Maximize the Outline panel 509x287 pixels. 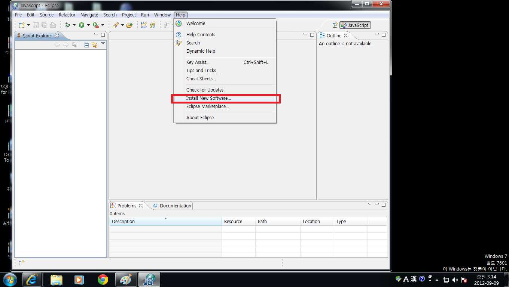click(383, 35)
